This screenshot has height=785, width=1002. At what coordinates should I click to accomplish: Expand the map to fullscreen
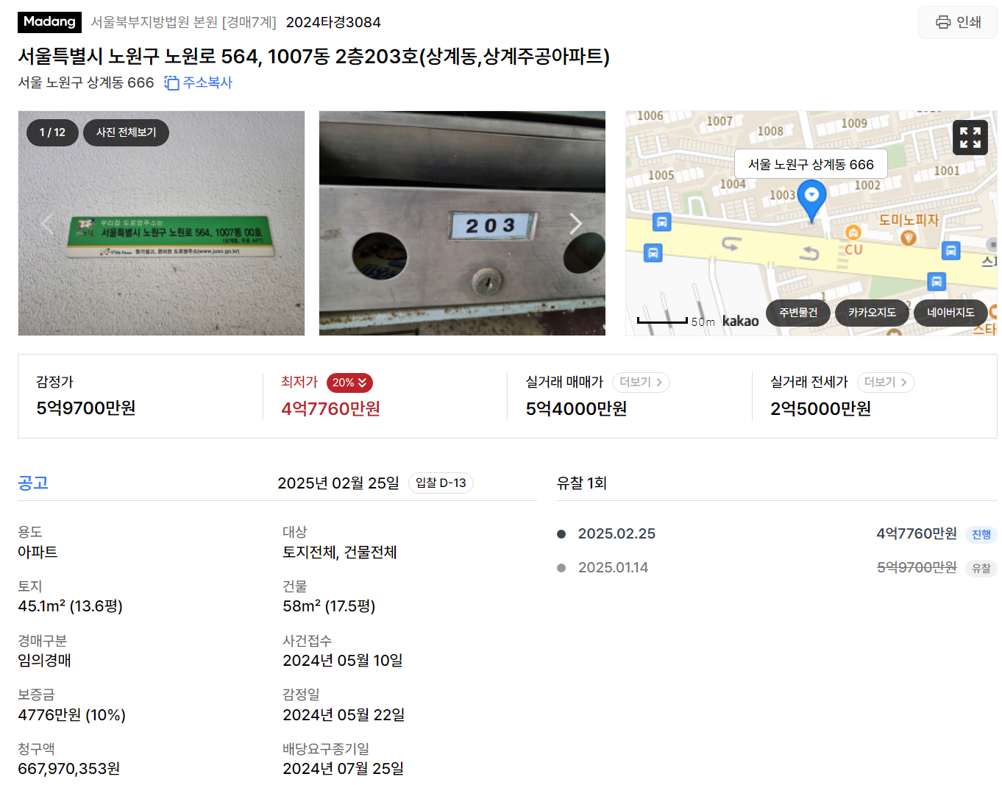pos(970,138)
